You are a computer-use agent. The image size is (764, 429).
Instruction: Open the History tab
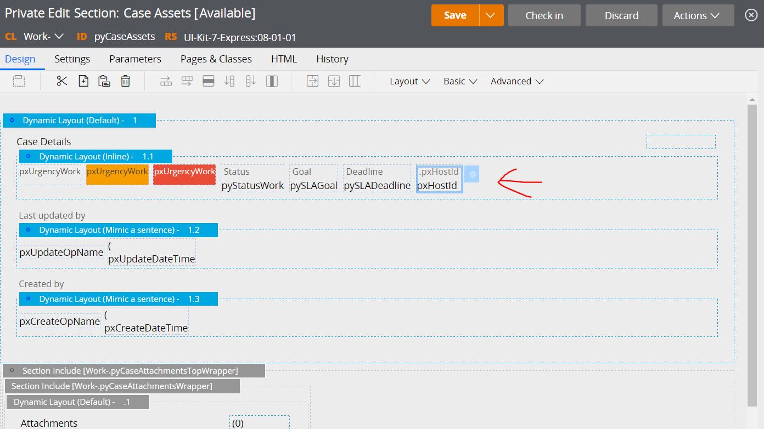[332, 59]
